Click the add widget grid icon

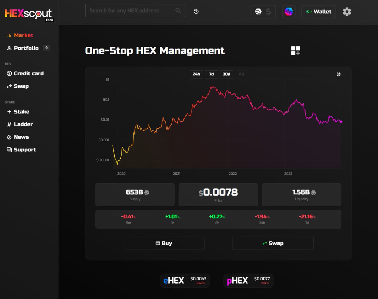point(295,51)
